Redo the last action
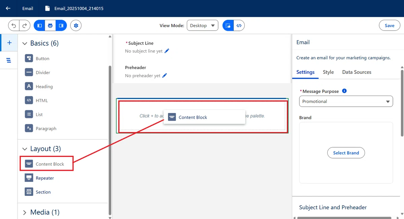Screen dimensions: 404x219 click(25, 25)
